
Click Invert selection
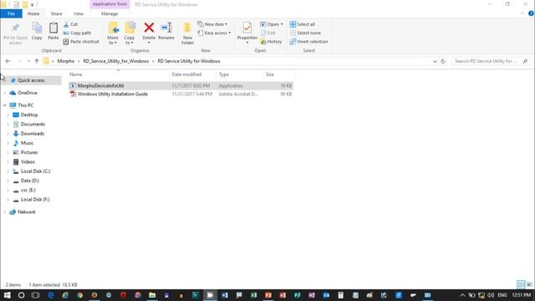[308, 42]
